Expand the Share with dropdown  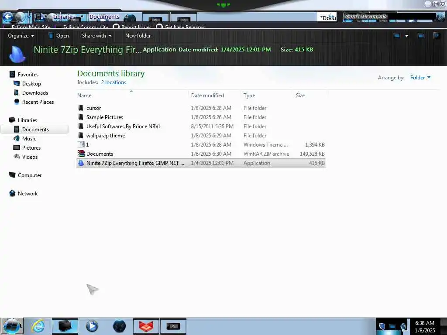[96, 36]
